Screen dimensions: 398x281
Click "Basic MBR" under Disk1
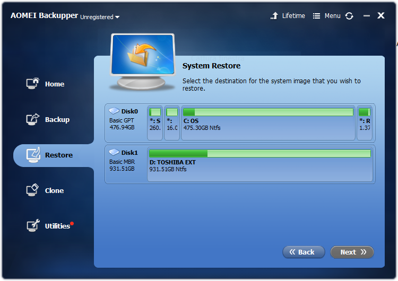point(122,162)
